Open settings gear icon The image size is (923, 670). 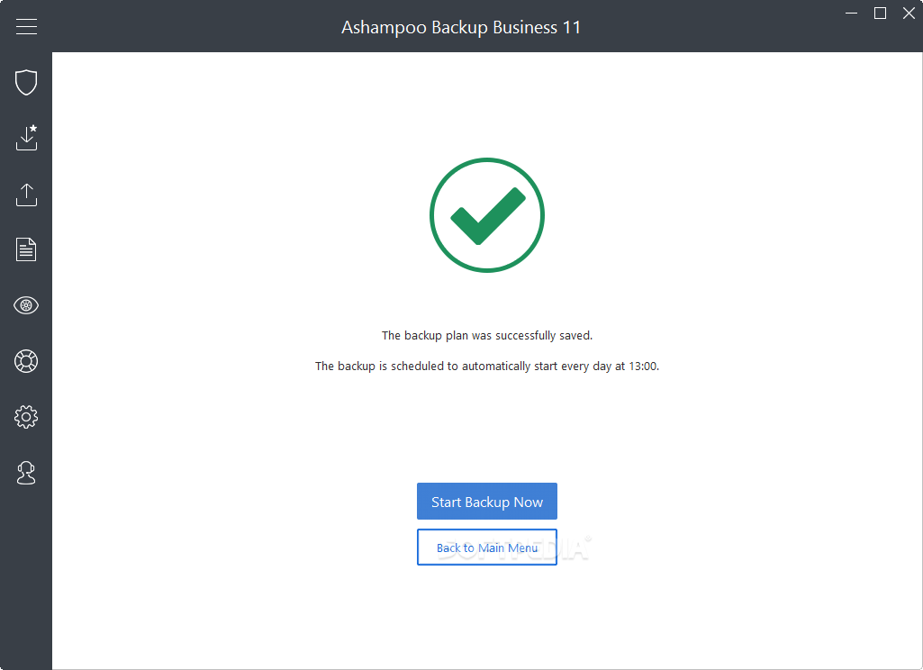(26, 417)
